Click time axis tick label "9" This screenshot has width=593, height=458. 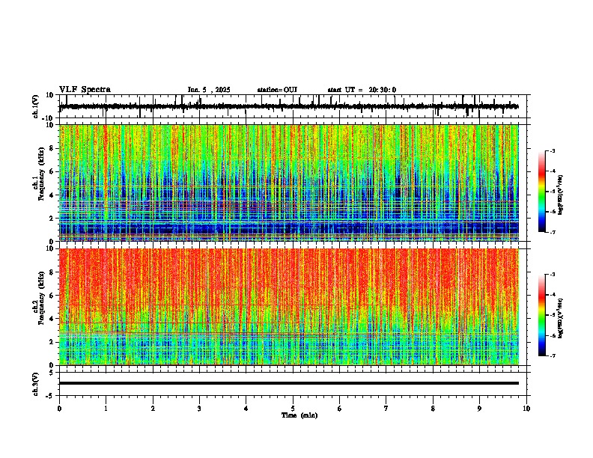[x=479, y=409]
